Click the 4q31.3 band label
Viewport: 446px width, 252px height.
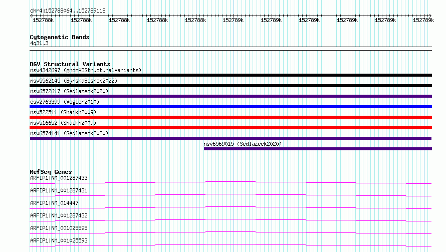(39, 43)
